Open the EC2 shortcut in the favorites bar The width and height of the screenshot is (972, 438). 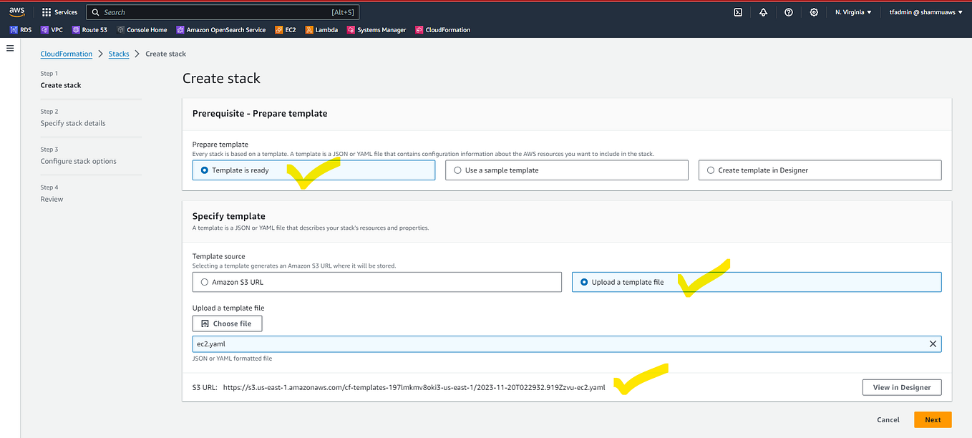(285, 29)
